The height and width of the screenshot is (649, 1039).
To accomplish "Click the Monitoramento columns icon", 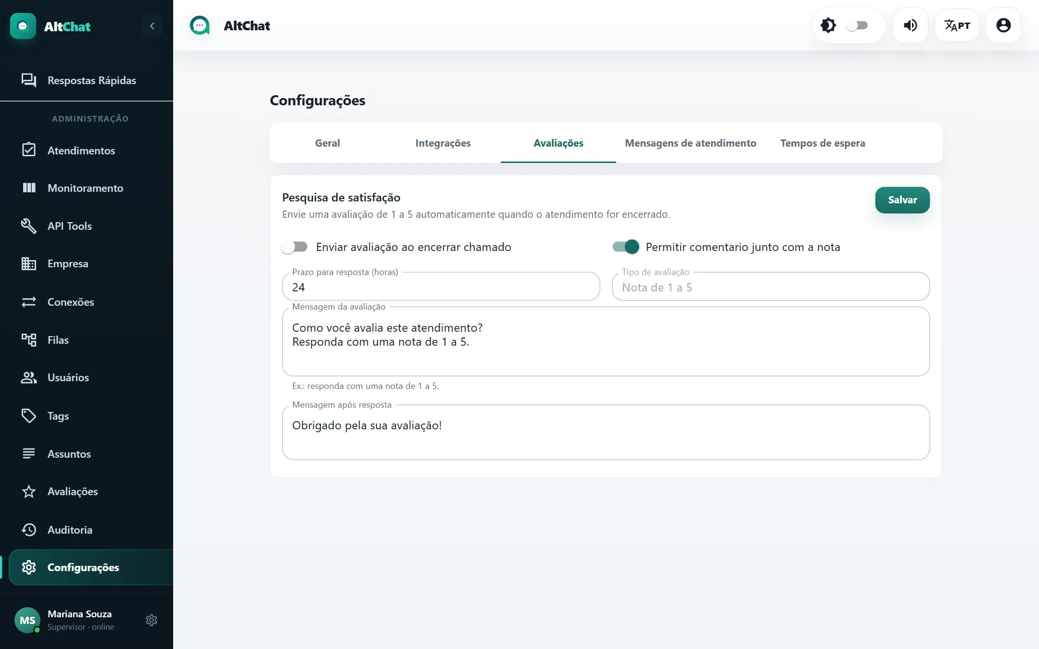I will click(29, 188).
